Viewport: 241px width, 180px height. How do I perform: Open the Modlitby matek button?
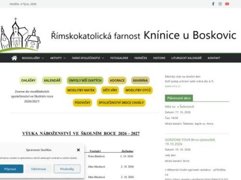pyautogui.click(x=81, y=90)
